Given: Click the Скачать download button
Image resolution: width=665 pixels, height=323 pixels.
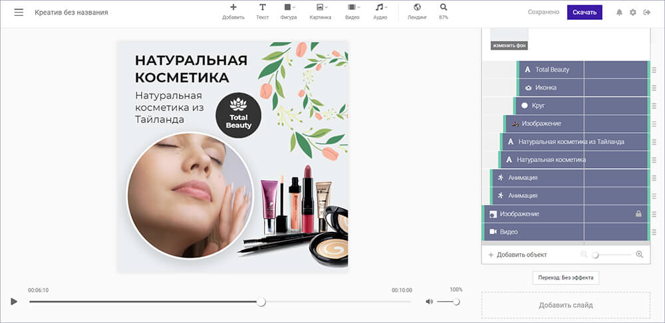Looking at the screenshot, I should click(585, 12).
